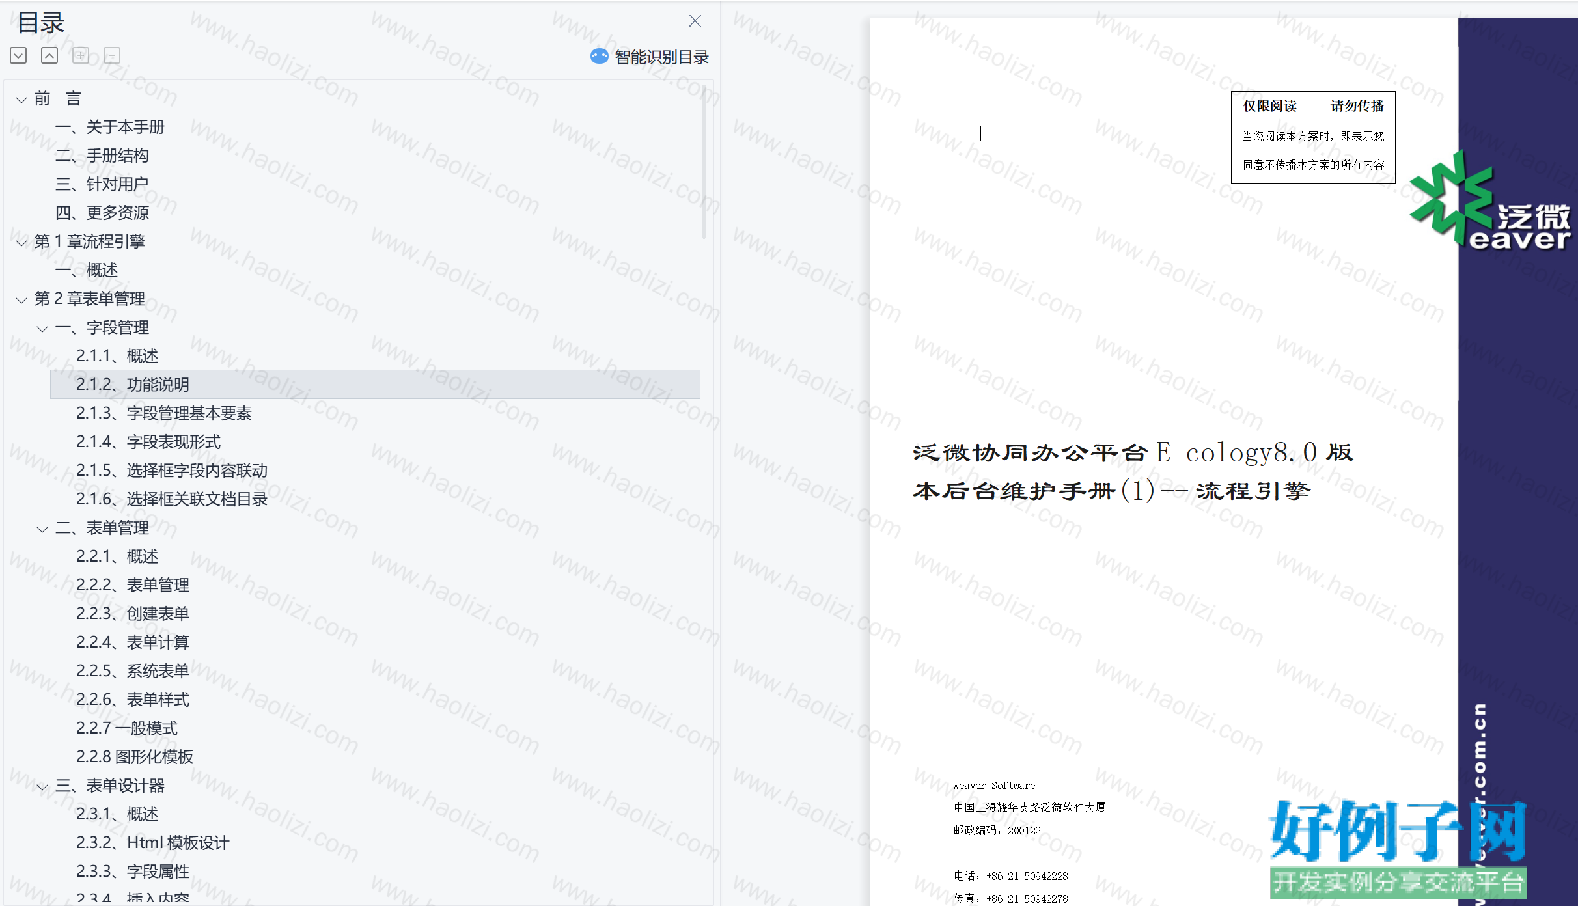Click 智能识别目录 button
Viewport: 1578px width, 906px height.
point(649,57)
